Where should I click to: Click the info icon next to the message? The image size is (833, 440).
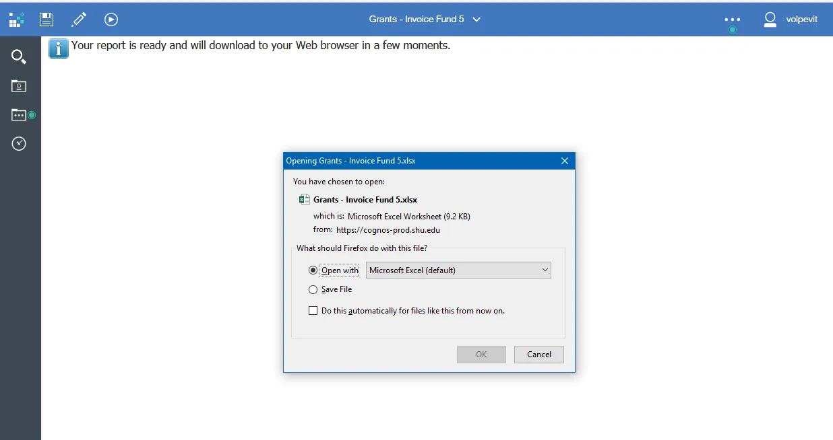tap(58, 48)
